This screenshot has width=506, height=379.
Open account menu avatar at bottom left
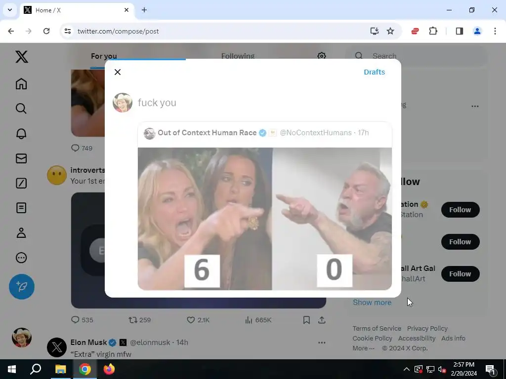click(x=22, y=338)
